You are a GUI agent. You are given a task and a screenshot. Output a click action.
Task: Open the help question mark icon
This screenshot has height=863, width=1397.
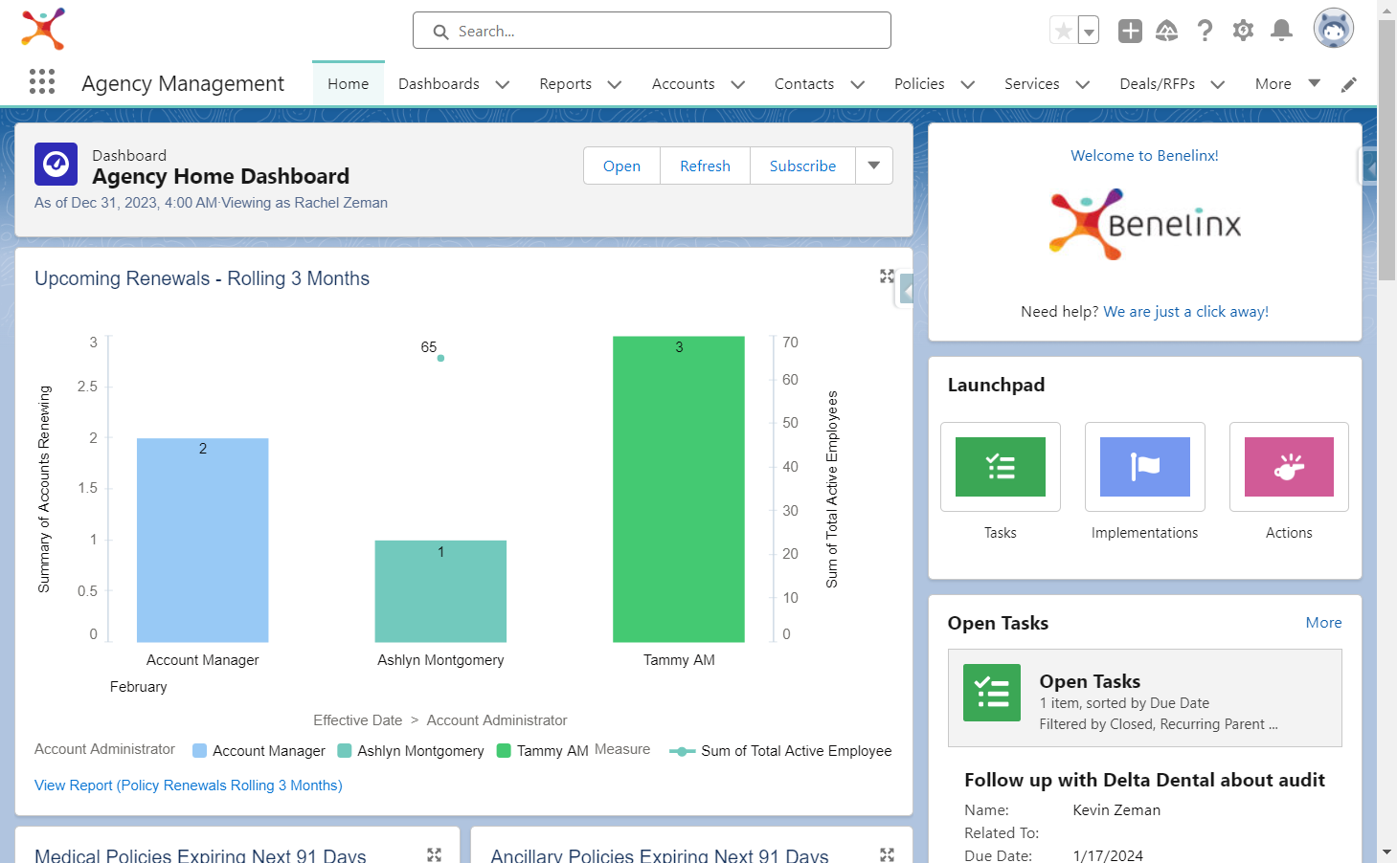coord(1205,31)
